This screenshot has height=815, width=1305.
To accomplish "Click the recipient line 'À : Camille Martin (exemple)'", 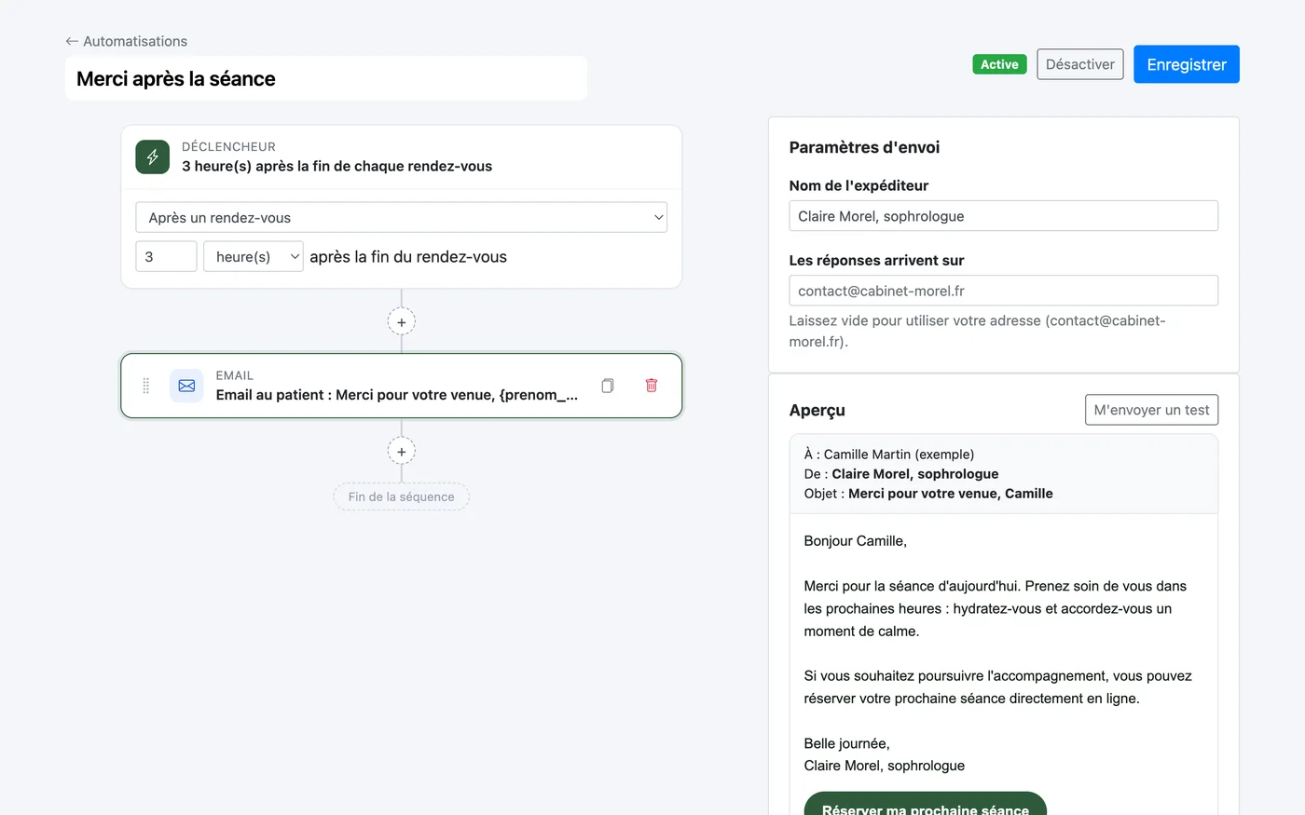I will pos(889,455).
